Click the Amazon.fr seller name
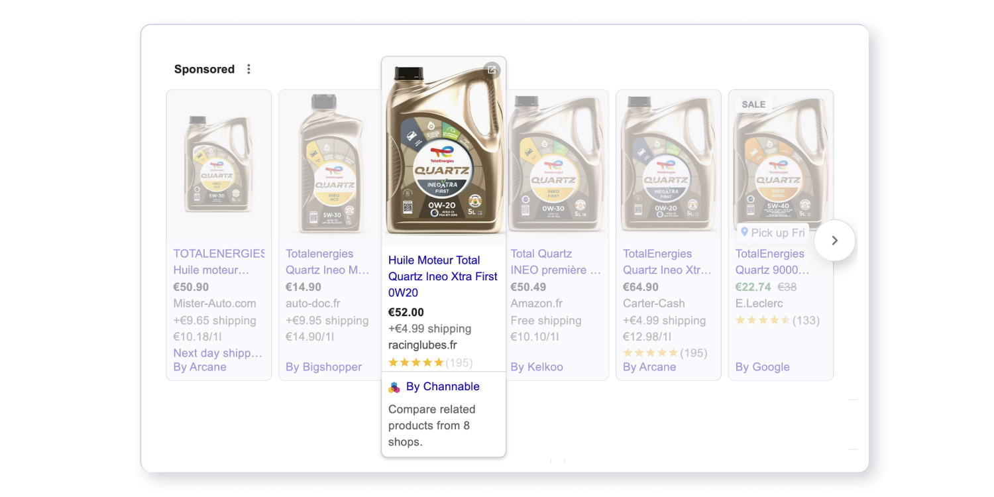Screen dimensions: 994x497 click(x=537, y=304)
